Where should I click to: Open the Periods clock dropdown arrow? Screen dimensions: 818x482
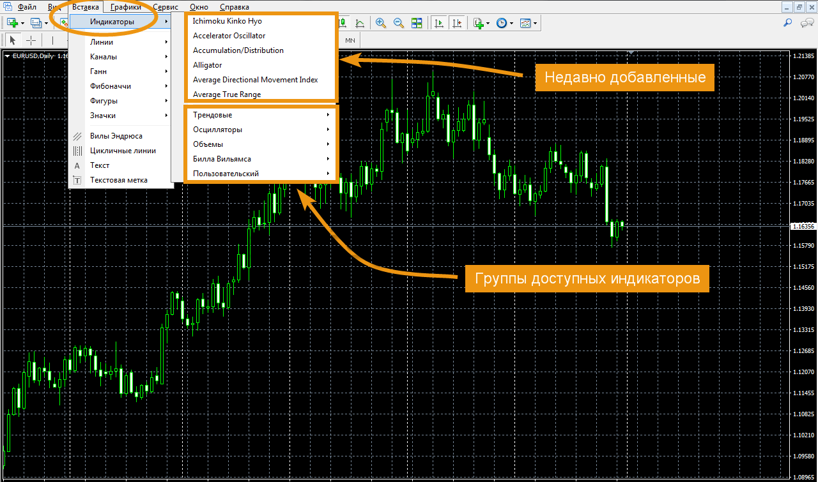(x=511, y=23)
